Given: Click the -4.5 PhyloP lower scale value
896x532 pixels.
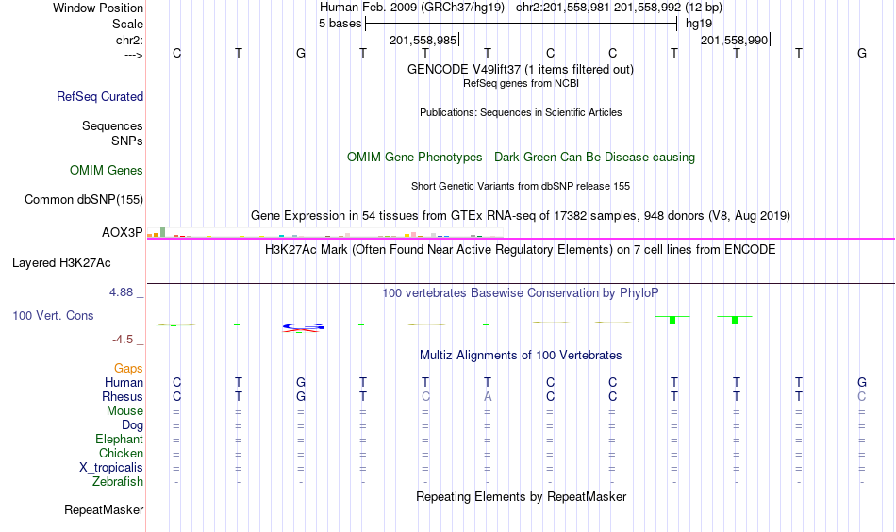Looking at the screenshot, I should [123, 340].
